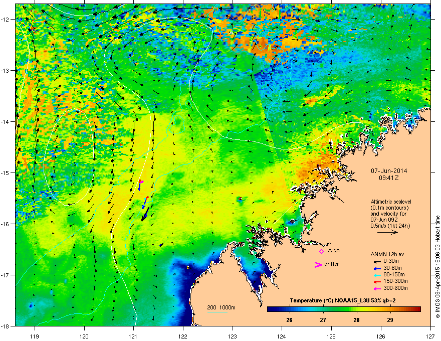The image size is (441, 341).
Task: Click longitude axis label 127
Action: click(x=430, y=336)
